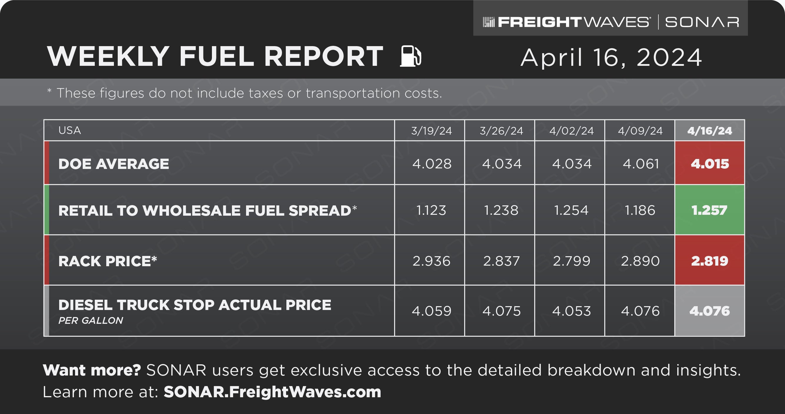Click the red 4.015 DOE average cell
Image resolution: width=785 pixels, height=414 pixels.
710,163
